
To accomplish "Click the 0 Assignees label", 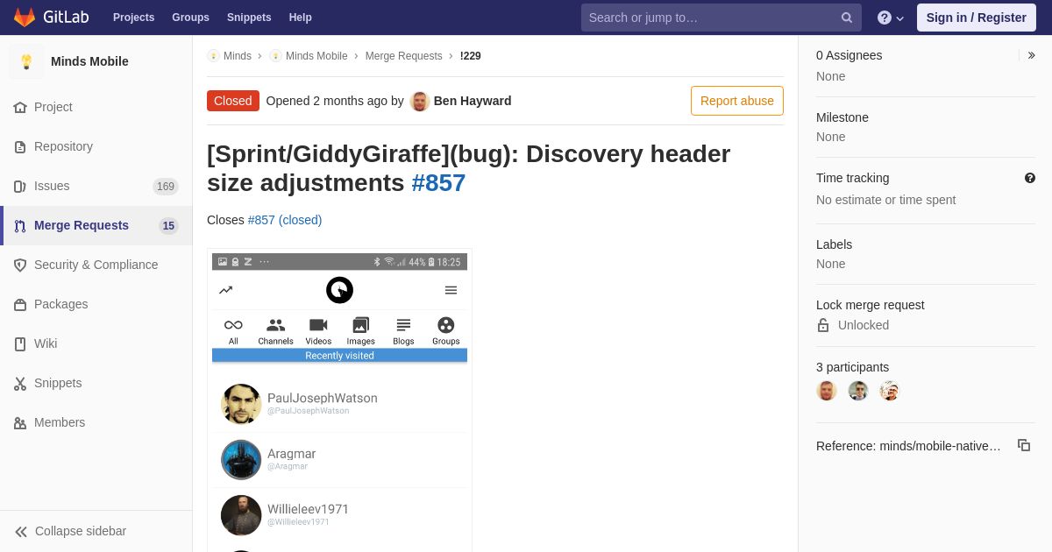I will 849,55.
